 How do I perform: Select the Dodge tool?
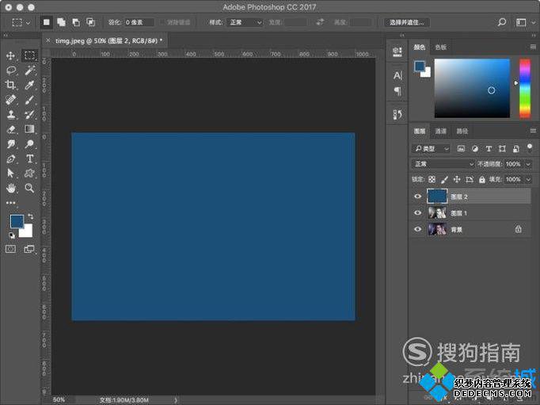(29, 144)
